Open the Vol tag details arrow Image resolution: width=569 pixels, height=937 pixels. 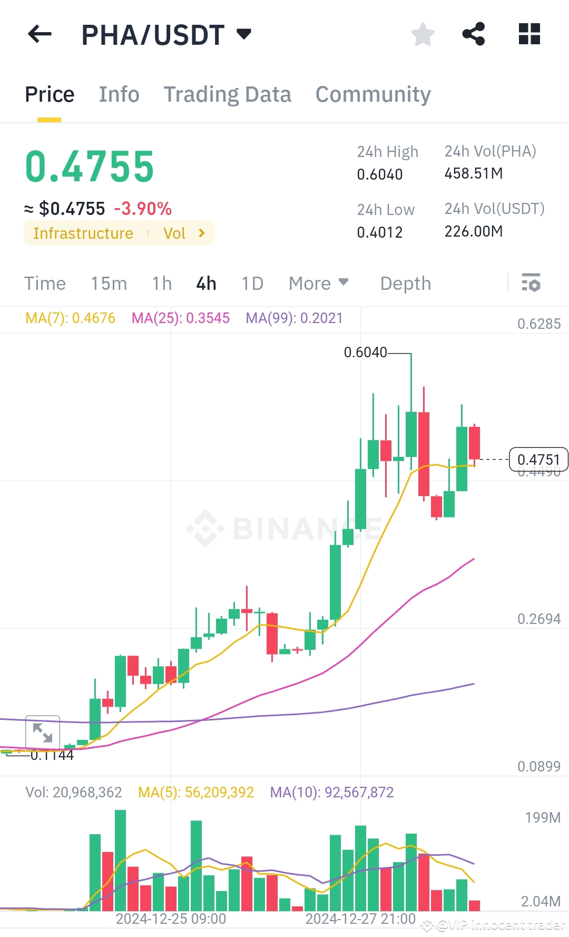point(202,233)
